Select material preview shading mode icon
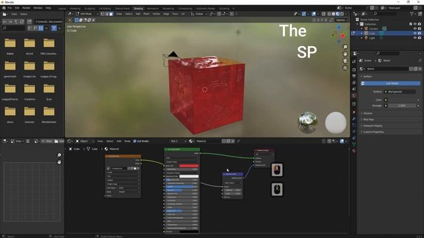Viewport: 424px width, 238px height. pos(338,14)
